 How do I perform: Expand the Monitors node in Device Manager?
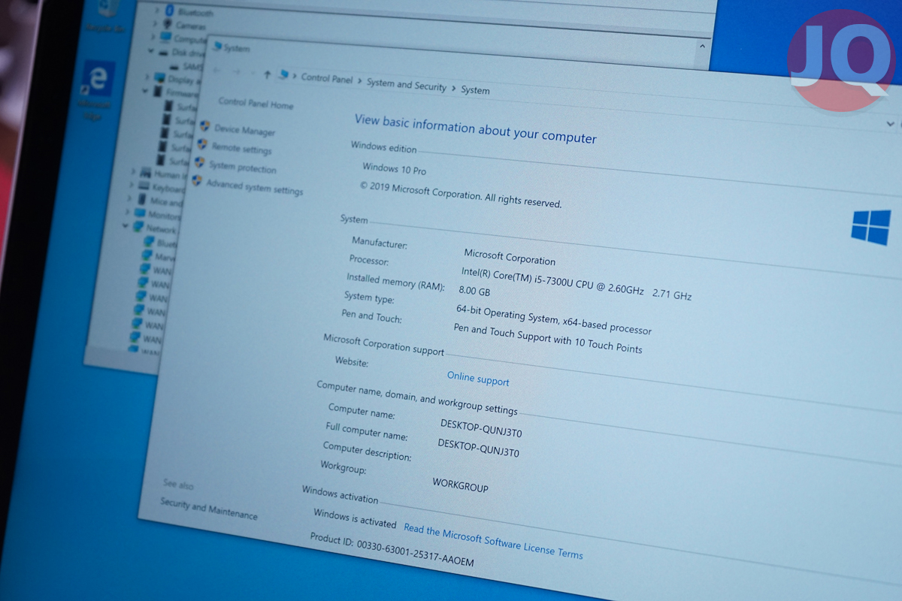click(129, 212)
